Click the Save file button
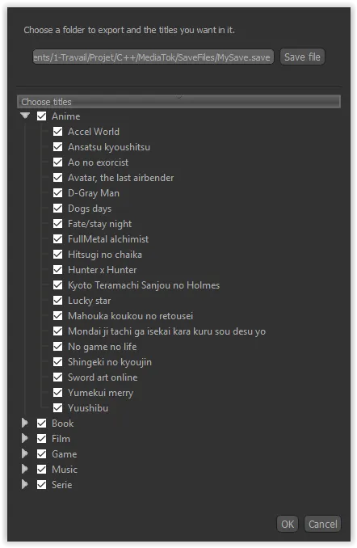357x548 pixels. coord(302,57)
